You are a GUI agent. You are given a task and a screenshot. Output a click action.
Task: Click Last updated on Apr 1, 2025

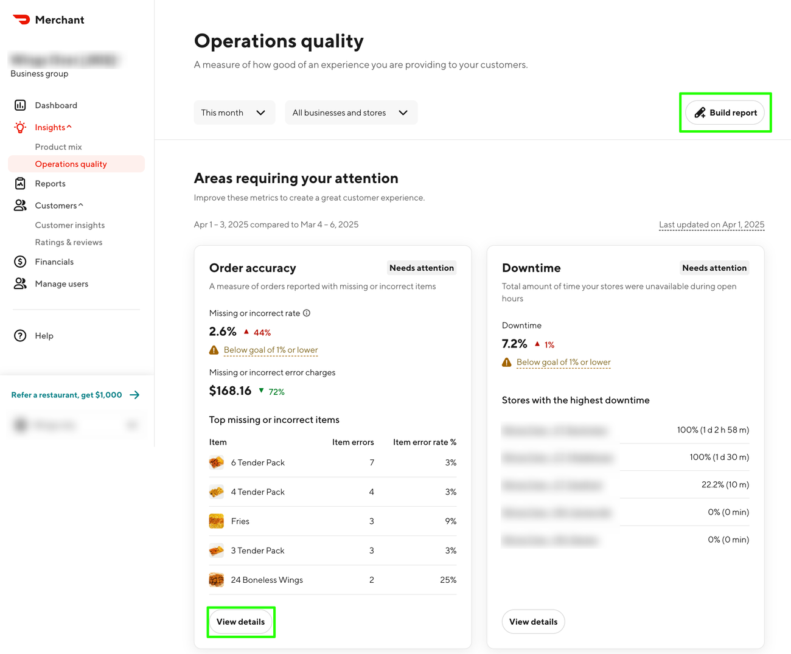coord(711,224)
